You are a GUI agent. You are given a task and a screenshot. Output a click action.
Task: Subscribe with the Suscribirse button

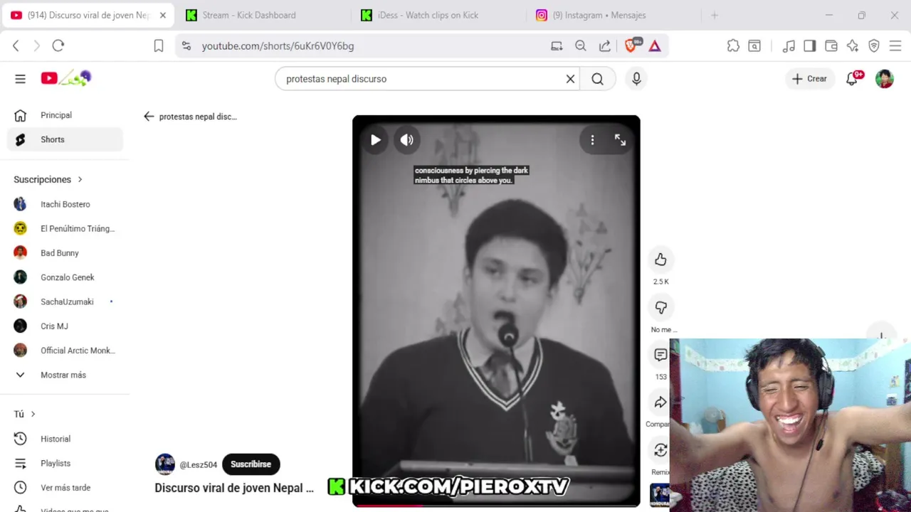(x=251, y=464)
